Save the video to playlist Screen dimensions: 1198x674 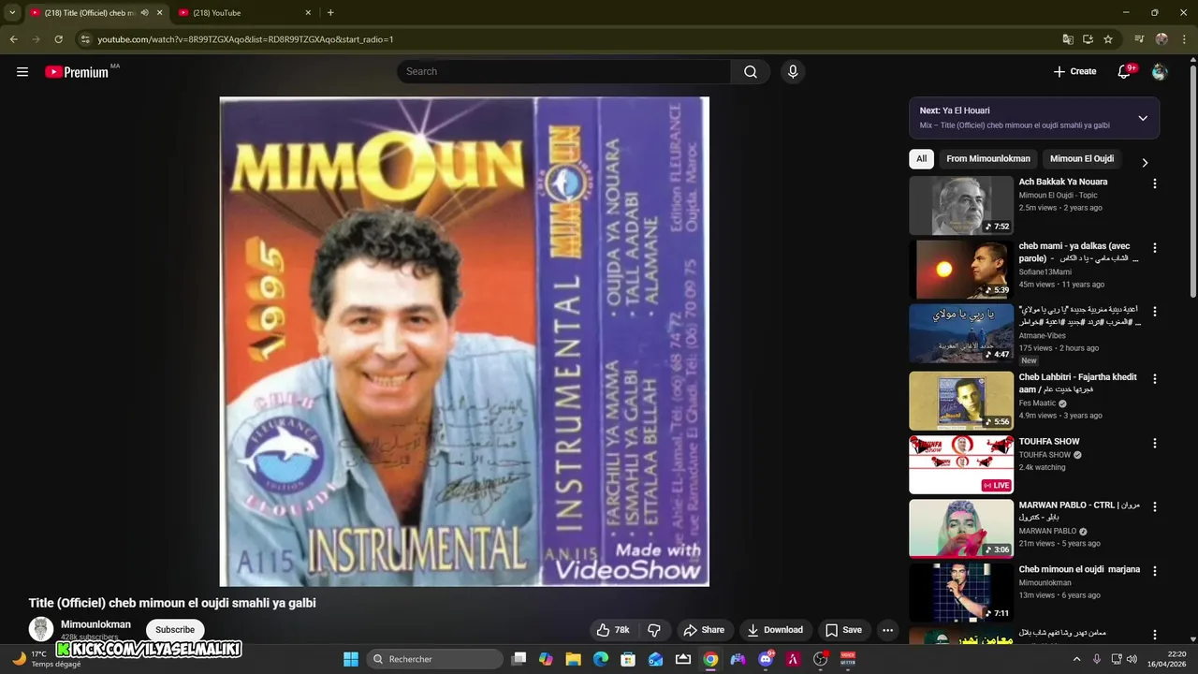tap(843, 630)
